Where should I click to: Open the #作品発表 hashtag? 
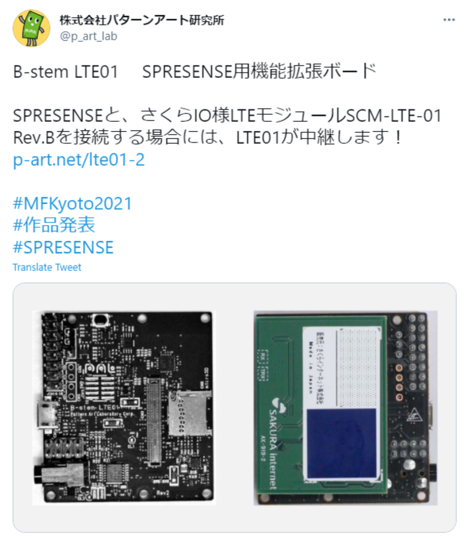coord(54,225)
